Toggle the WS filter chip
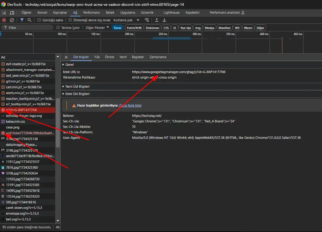Viewport: 322px width, 232px height. point(237,28)
